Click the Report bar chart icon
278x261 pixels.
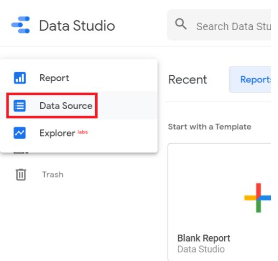pos(20,78)
